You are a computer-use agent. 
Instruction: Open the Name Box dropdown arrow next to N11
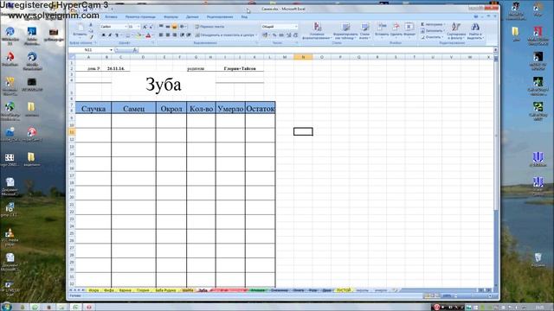[x=112, y=50]
